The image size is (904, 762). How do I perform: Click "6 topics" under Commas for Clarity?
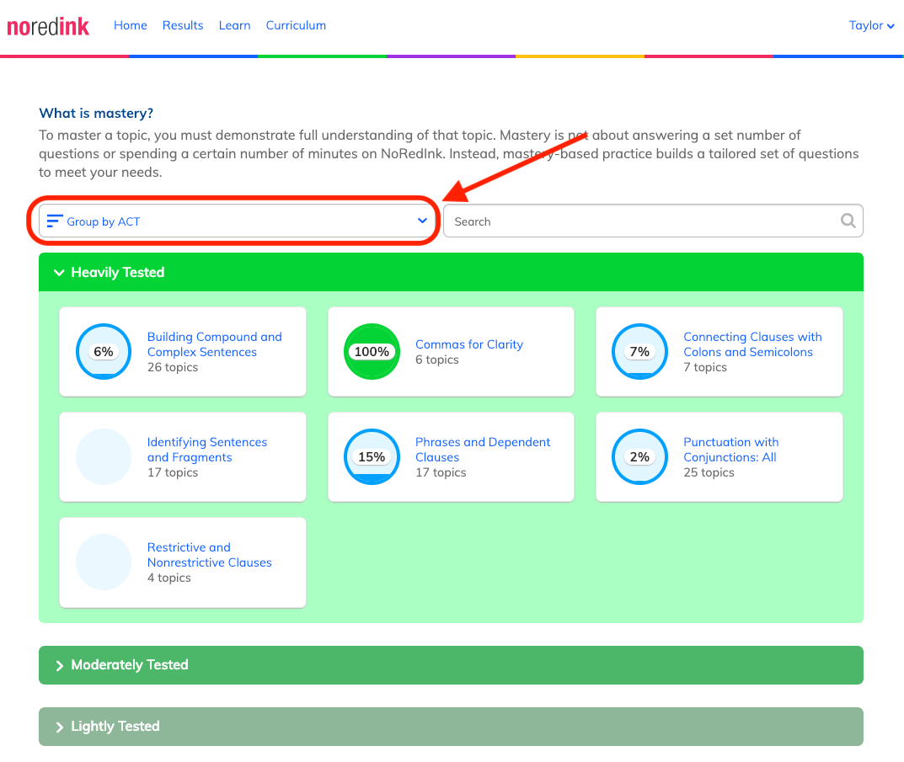(437, 360)
